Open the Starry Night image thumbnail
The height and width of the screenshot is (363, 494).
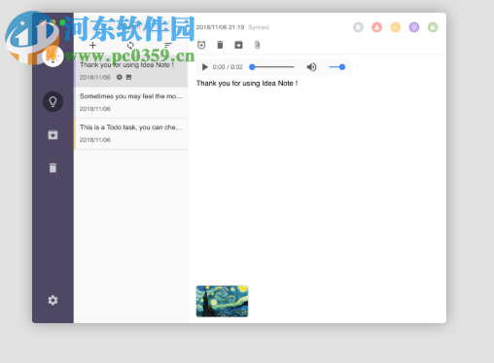[222, 301]
